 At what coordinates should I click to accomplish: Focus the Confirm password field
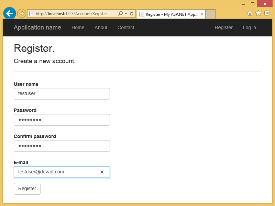click(62, 146)
